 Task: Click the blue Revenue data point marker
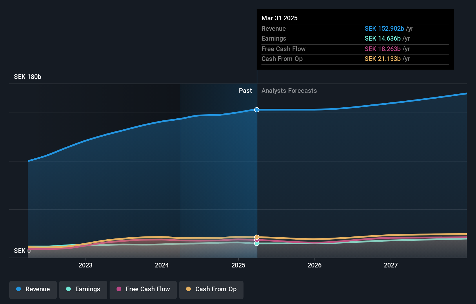(257, 110)
